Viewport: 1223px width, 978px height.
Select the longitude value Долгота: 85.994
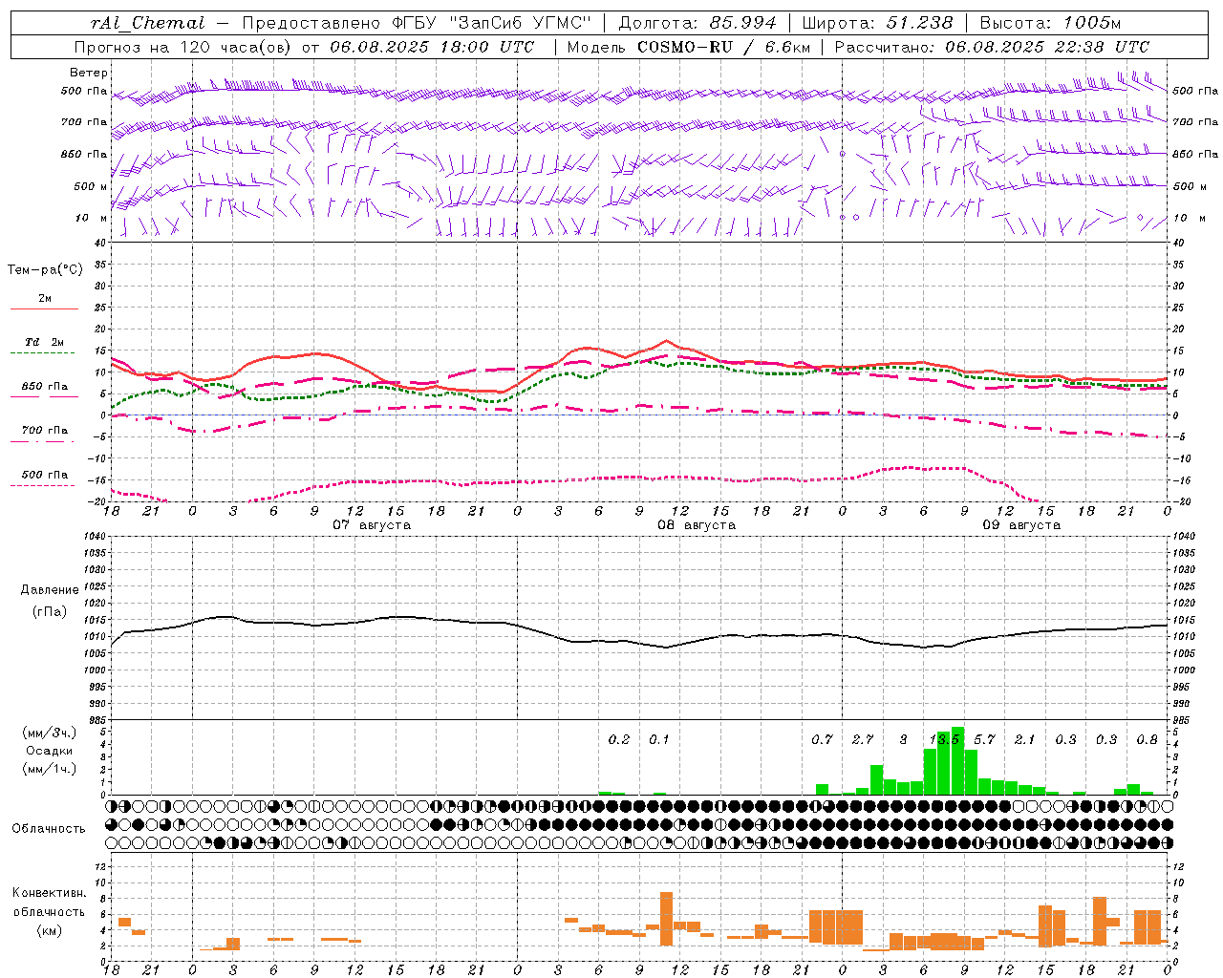(x=697, y=23)
